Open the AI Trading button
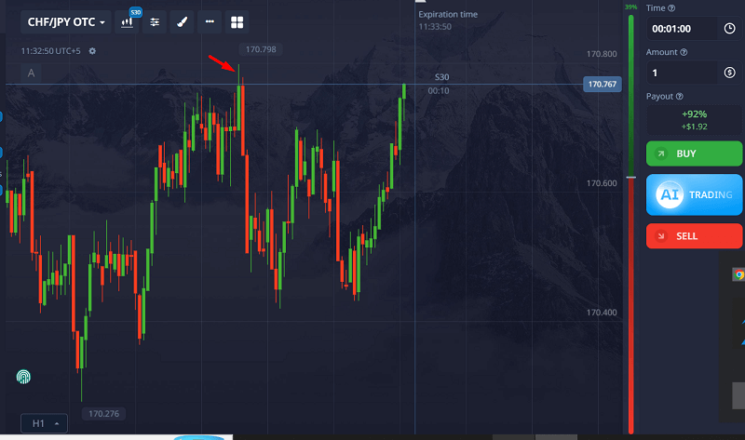 click(693, 194)
